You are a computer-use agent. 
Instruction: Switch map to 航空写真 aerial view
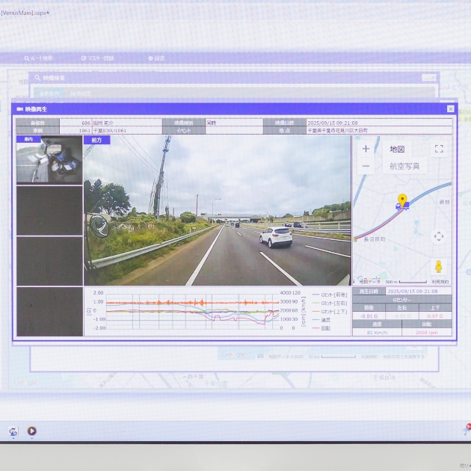pos(404,167)
